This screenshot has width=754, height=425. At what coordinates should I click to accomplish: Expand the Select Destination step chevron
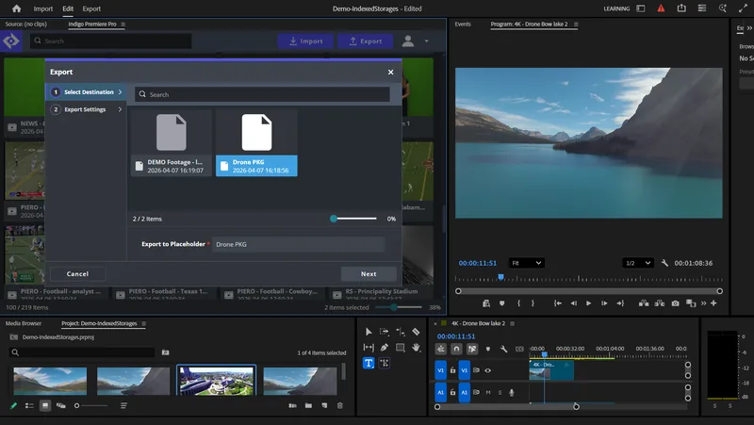point(120,91)
